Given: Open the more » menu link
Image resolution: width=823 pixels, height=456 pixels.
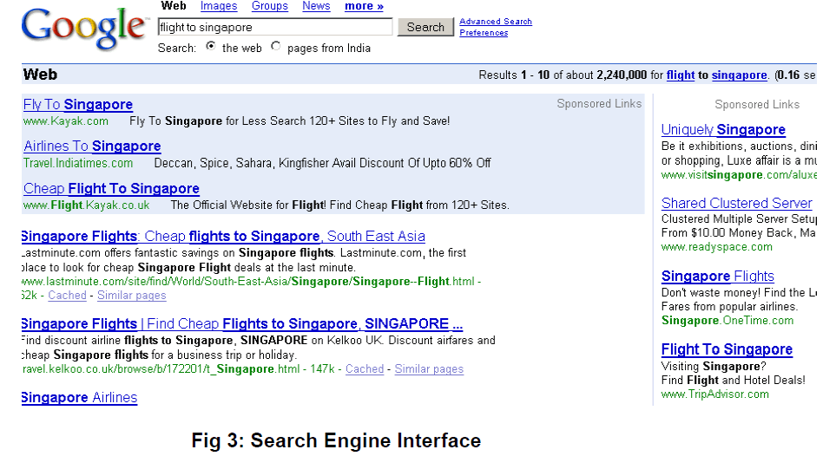Looking at the screenshot, I should 364,6.
